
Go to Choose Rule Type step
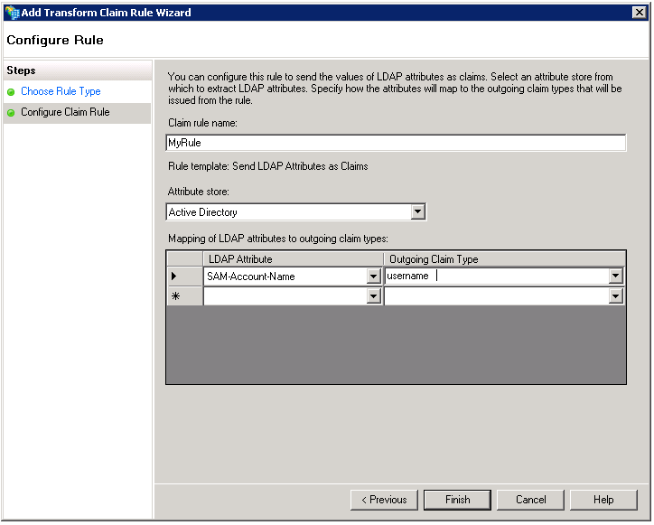[x=61, y=91]
